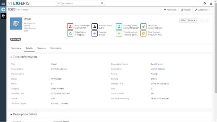Click the Install ticket header title
The height and width of the screenshot is (122, 217).
(x=27, y=19)
